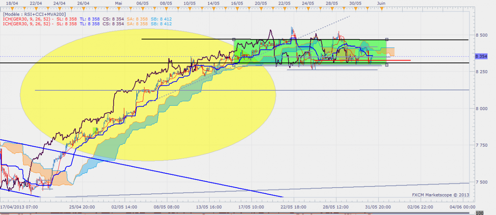Click the green rectangle's top-left corner handle
Viewport: 496px width, 215px height.
[x=234, y=39]
